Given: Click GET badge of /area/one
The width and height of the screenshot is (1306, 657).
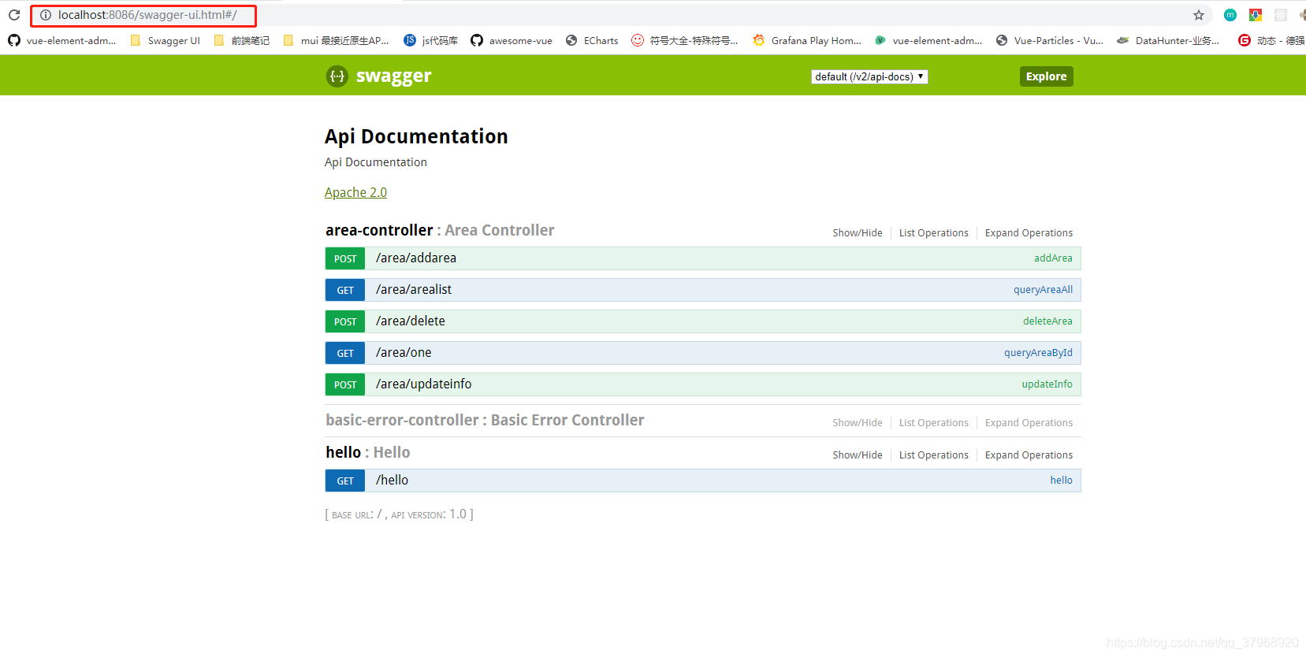Looking at the screenshot, I should point(345,353).
